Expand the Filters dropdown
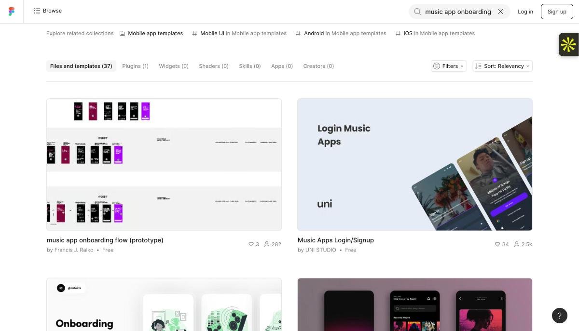 coord(449,66)
